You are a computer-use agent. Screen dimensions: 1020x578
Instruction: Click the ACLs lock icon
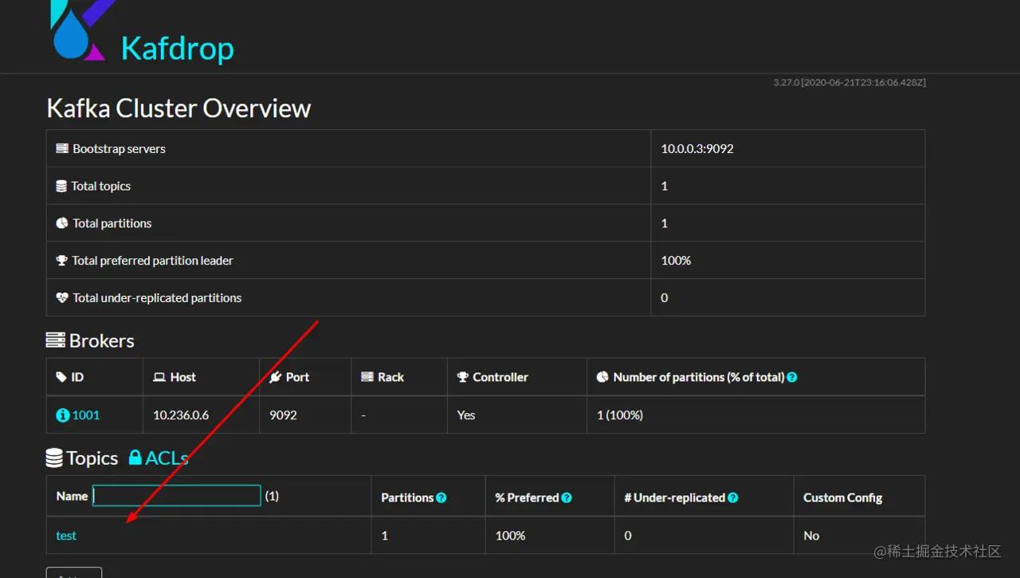(x=135, y=458)
